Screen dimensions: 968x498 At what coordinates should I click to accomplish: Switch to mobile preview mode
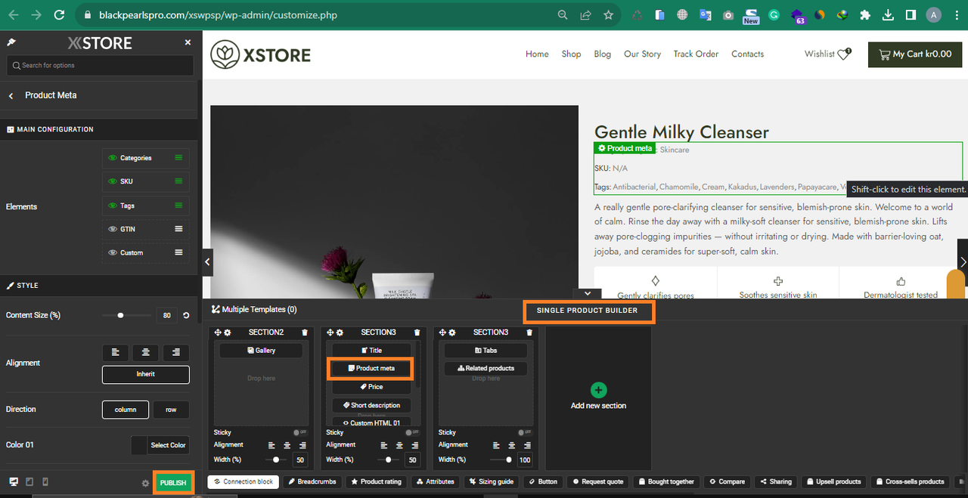pyautogui.click(x=45, y=482)
